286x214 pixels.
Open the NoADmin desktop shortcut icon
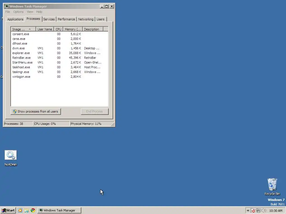(11, 155)
